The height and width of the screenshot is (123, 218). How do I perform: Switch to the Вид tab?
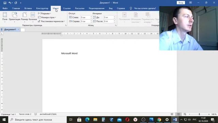point(110,8)
